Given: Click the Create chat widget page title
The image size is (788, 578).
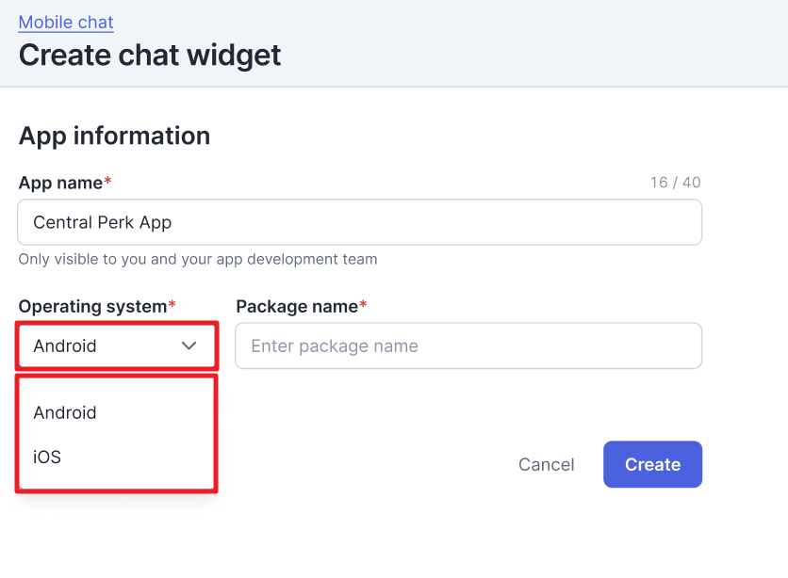Looking at the screenshot, I should pyautogui.click(x=150, y=55).
